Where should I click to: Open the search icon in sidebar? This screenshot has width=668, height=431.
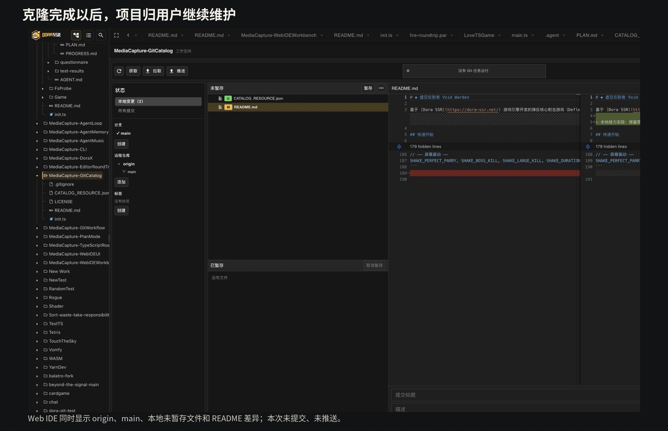pyautogui.click(x=101, y=35)
